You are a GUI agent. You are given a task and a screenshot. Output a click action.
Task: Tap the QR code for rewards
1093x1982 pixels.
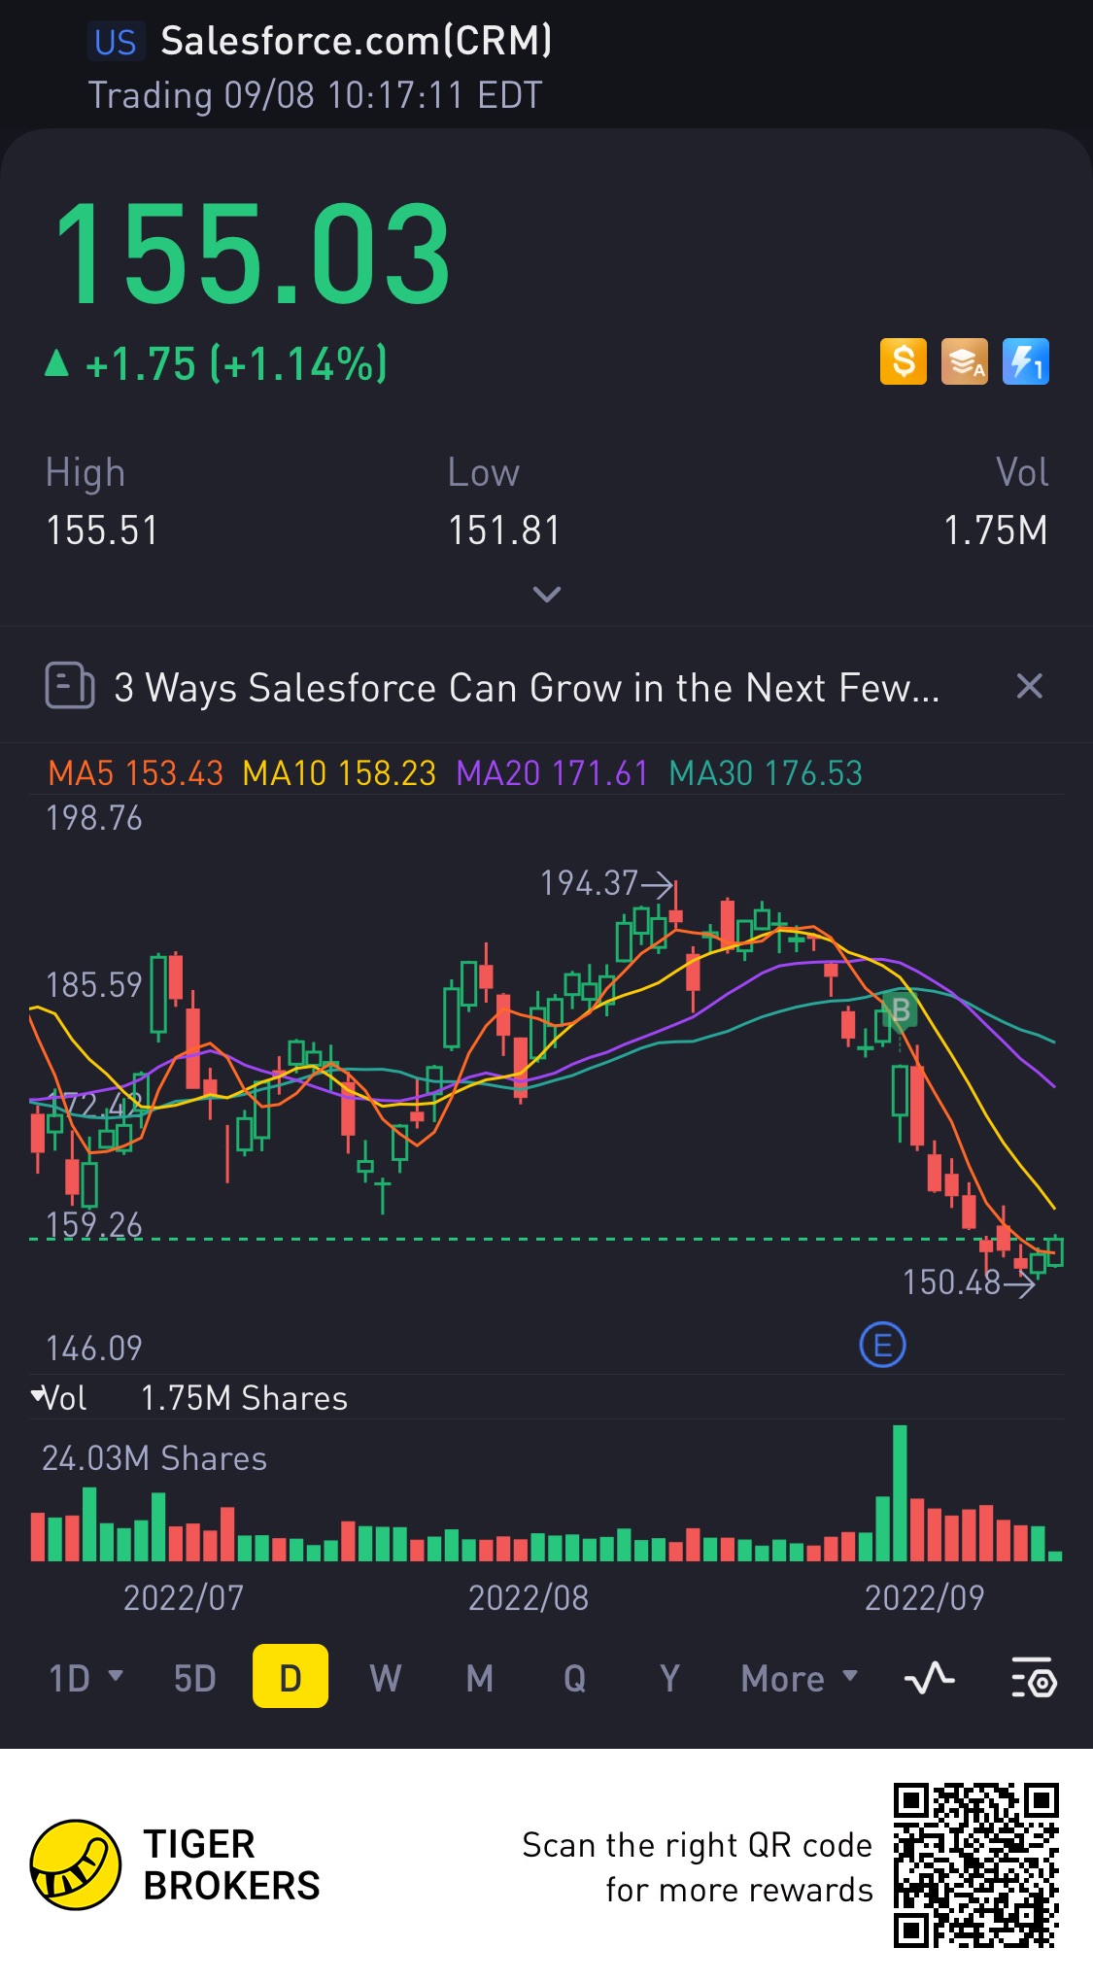tap(975, 1864)
